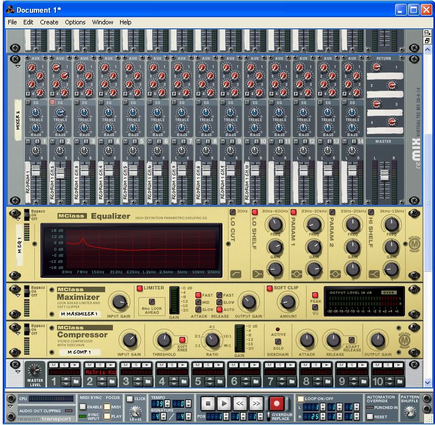Open the Options menu

pyautogui.click(x=75, y=22)
